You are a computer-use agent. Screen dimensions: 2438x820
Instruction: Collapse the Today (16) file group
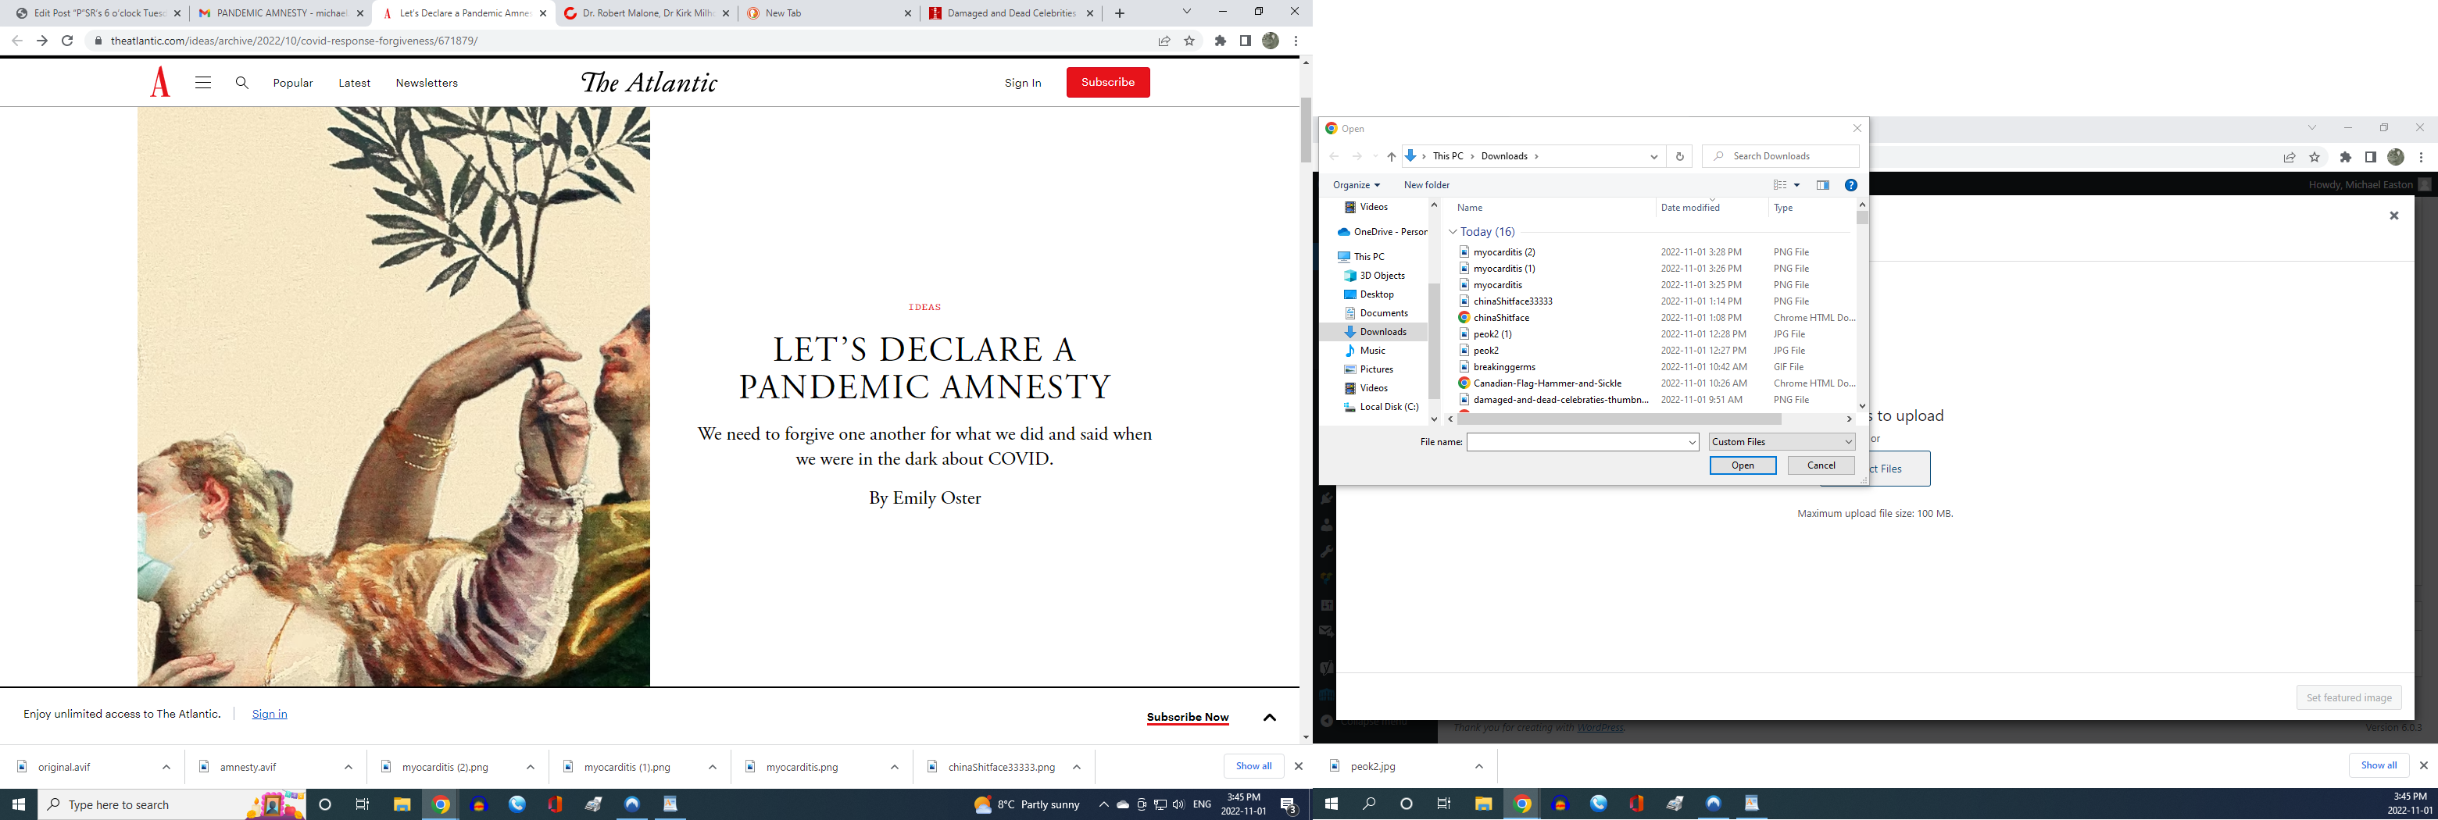[x=1453, y=232]
